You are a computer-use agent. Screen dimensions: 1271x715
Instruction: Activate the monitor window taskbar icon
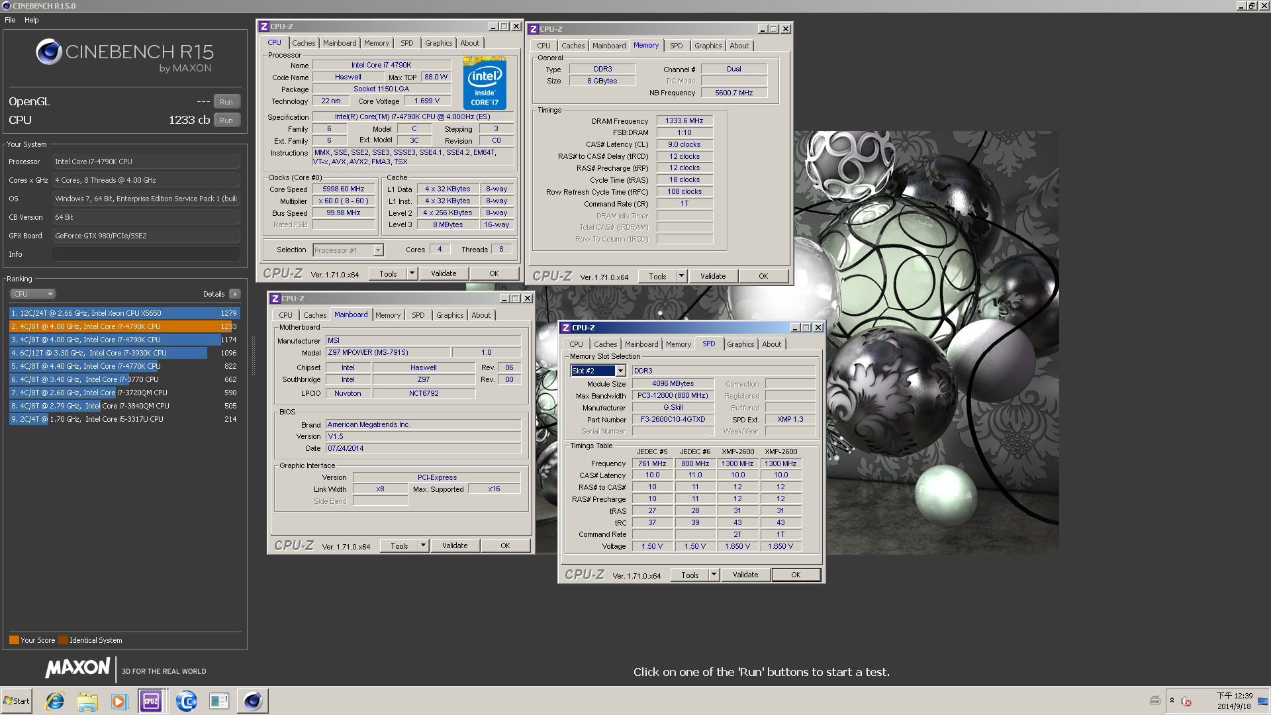(x=219, y=701)
